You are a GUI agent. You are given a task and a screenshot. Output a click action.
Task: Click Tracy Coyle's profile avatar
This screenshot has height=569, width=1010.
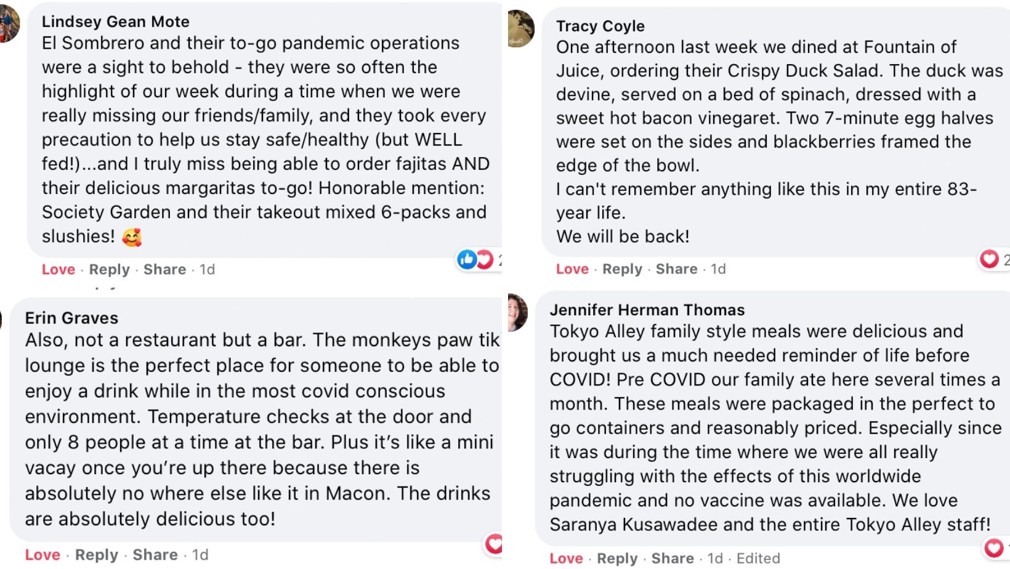click(x=520, y=29)
